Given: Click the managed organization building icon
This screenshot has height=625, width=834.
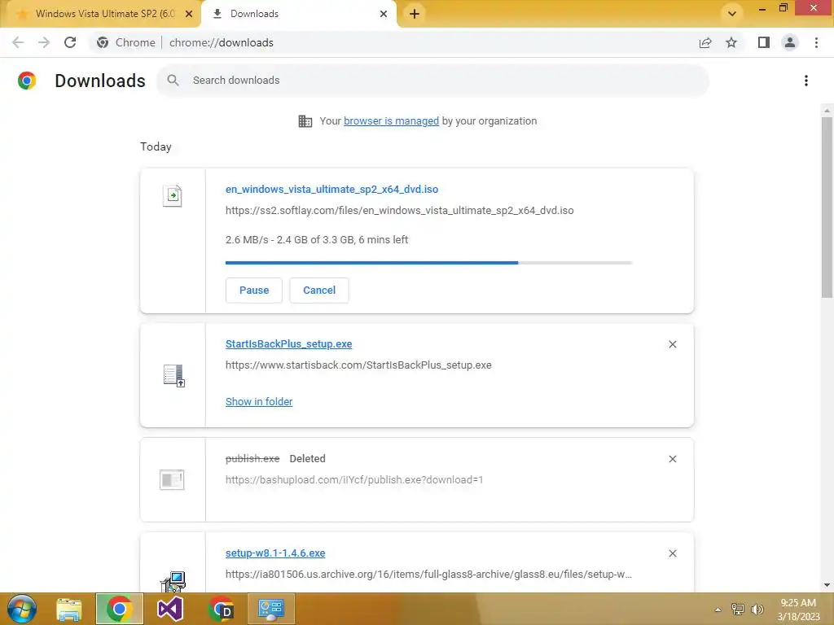Looking at the screenshot, I should point(305,121).
